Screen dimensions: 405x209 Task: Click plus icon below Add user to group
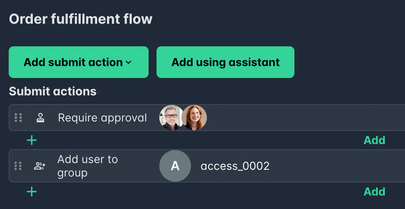pyautogui.click(x=32, y=192)
